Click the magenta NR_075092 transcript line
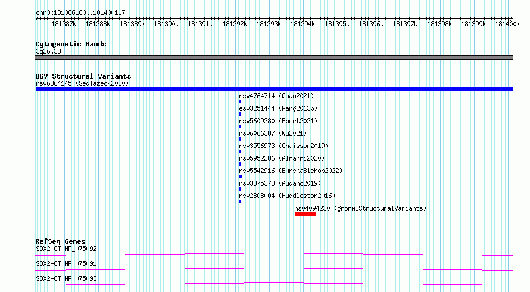Viewport: 530px width, 292px height. [x=274, y=254]
